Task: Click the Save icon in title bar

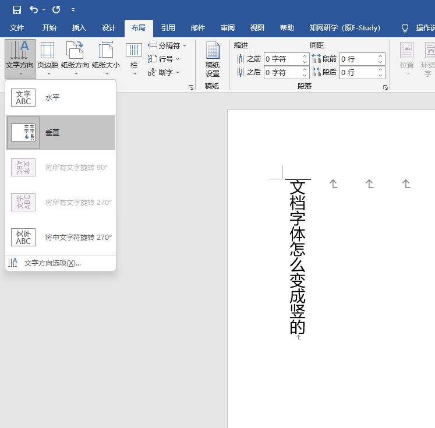Action: 16,10
